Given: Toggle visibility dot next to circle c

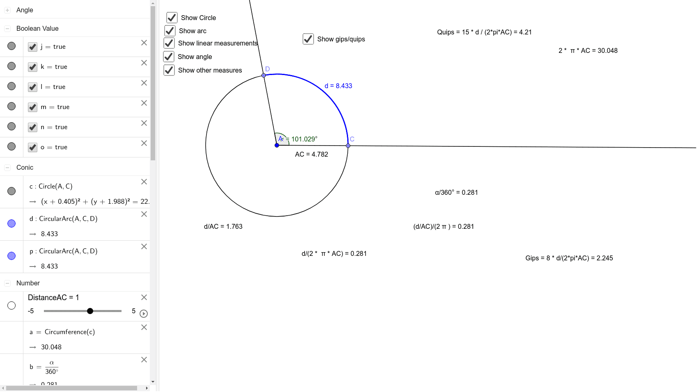Looking at the screenshot, I should [11, 191].
